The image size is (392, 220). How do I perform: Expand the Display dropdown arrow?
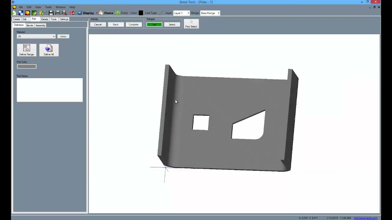point(96,13)
